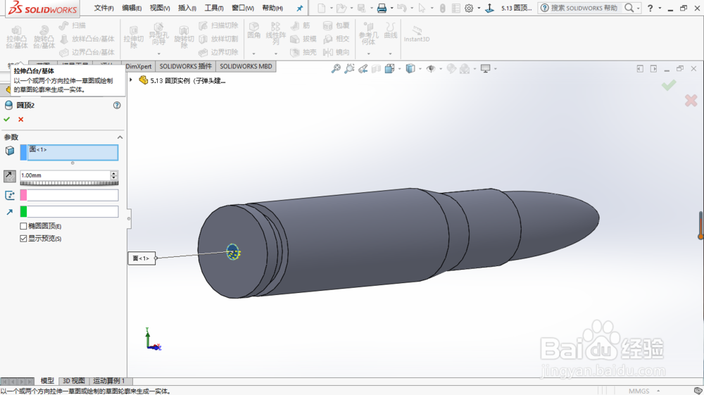Click the 1.00mm distance input field

tap(65, 175)
